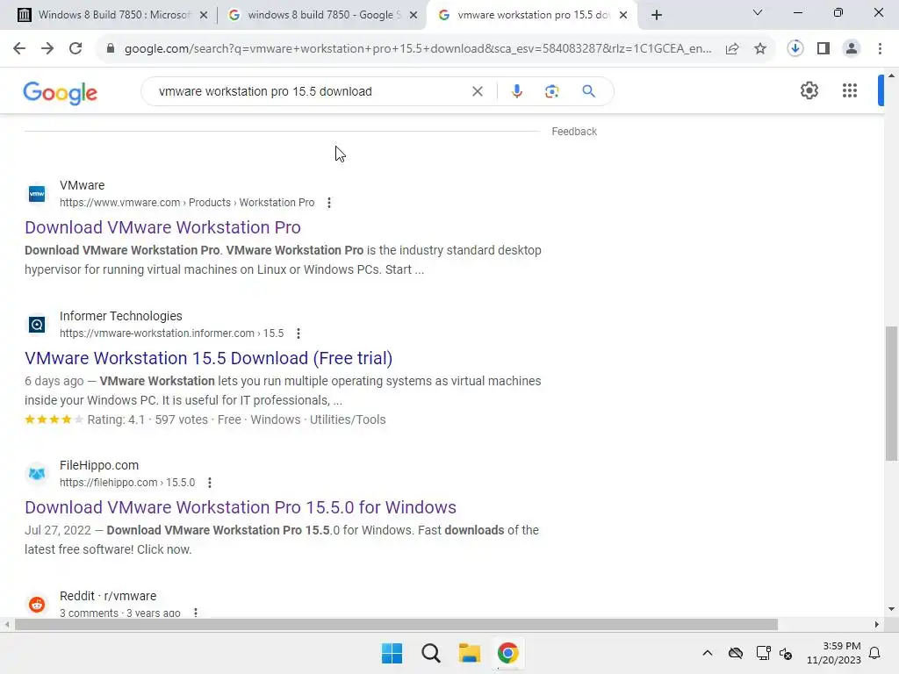
Task: Open the tab search chevron
Action: pyautogui.click(x=758, y=12)
